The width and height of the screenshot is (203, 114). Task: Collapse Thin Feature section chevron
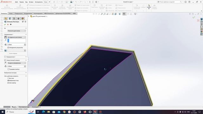[26, 60]
